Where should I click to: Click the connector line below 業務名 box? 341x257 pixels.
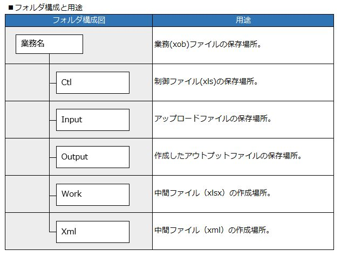tap(49, 59)
